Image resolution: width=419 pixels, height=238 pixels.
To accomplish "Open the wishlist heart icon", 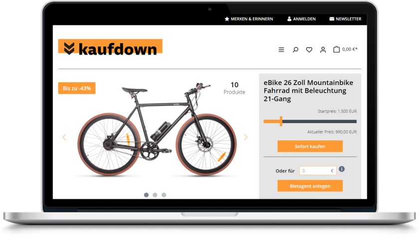I will pyautogui.click(x=309, y=50).
